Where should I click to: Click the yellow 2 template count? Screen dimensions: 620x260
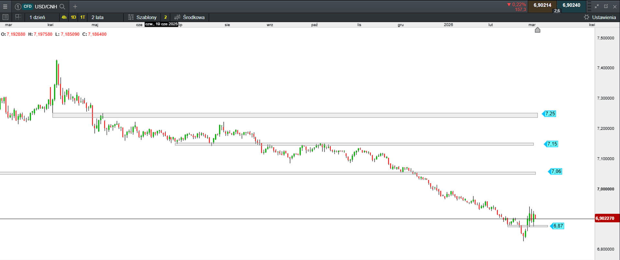[x=165, y=17]
